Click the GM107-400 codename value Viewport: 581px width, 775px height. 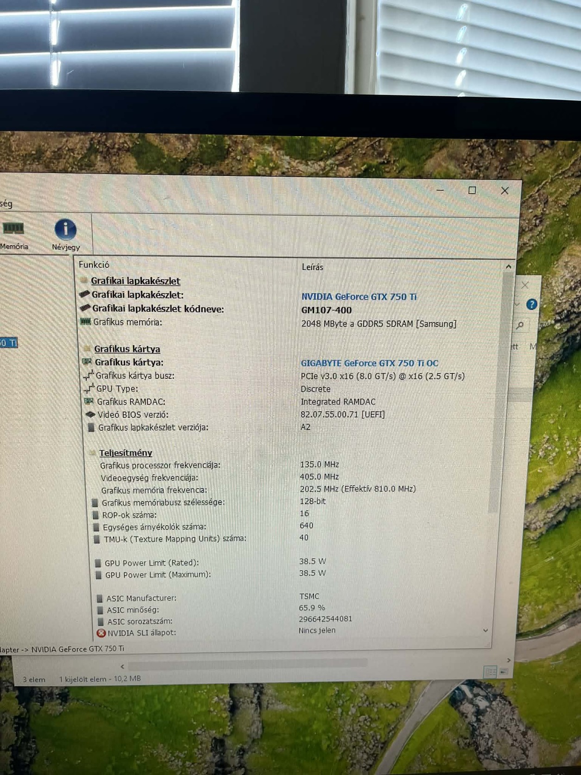[326, 310]
